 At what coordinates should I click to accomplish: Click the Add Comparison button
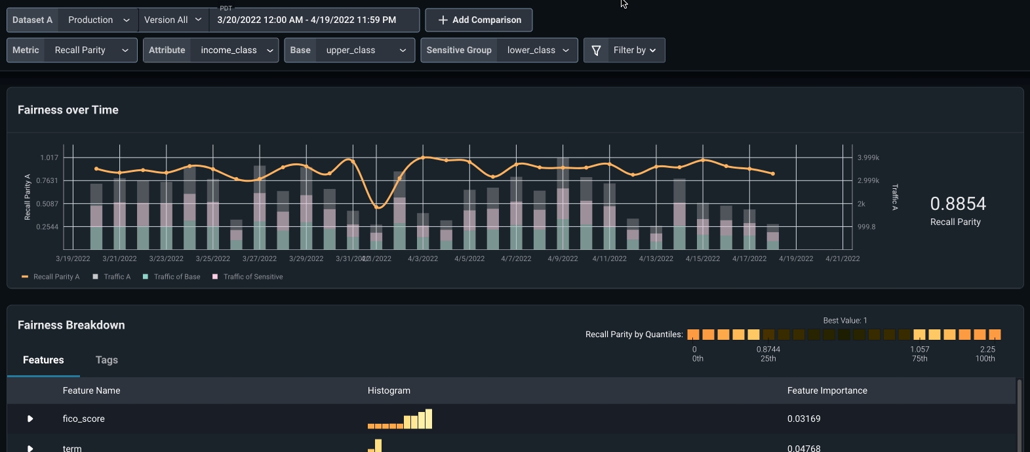click(x=479, y=20)
